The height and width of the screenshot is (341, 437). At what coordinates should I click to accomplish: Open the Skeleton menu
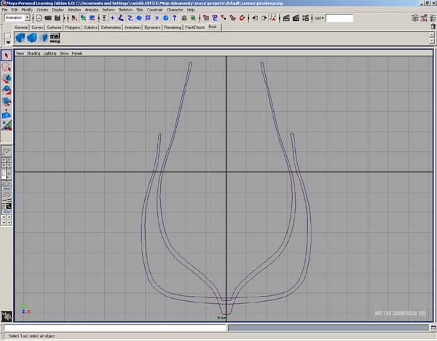125,9
